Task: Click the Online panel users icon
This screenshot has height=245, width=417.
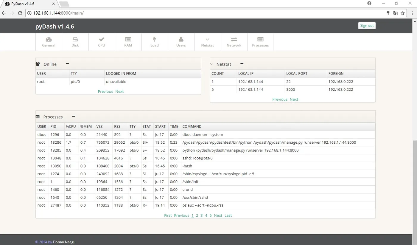Action: 38,64
